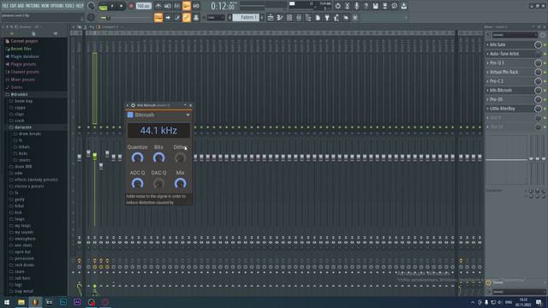Viewport: 548px width, 308px height.
Task: Collapse the darkazzez folder
Action: coord(23,127)
